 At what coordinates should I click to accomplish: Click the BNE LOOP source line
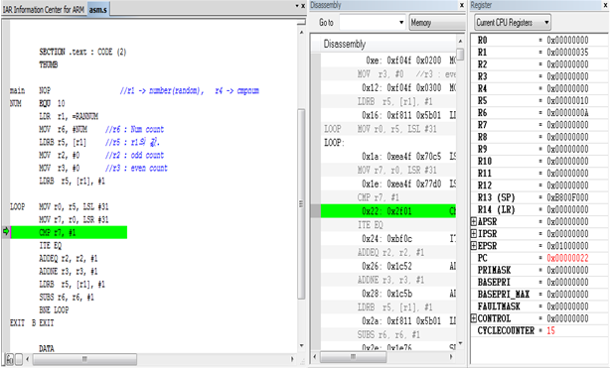(54, 310)
